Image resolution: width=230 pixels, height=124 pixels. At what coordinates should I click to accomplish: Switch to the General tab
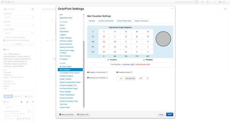point(92,21)
